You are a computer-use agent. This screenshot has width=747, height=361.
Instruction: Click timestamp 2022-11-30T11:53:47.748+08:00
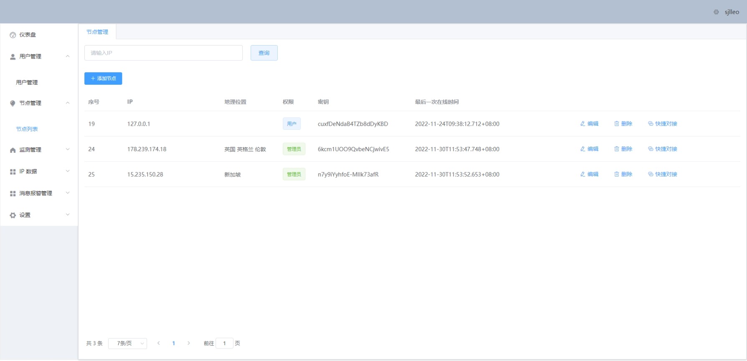click(457, 149)
